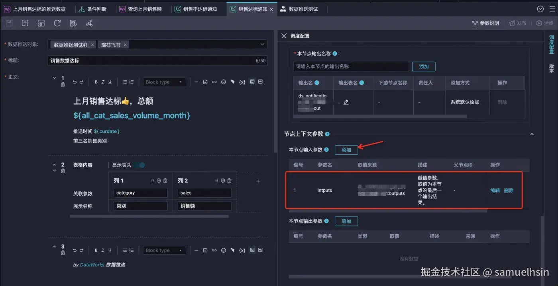Screen dimensions: 558x286
Task: Move table block 2 down with chevron
Action: coord(55,171)
